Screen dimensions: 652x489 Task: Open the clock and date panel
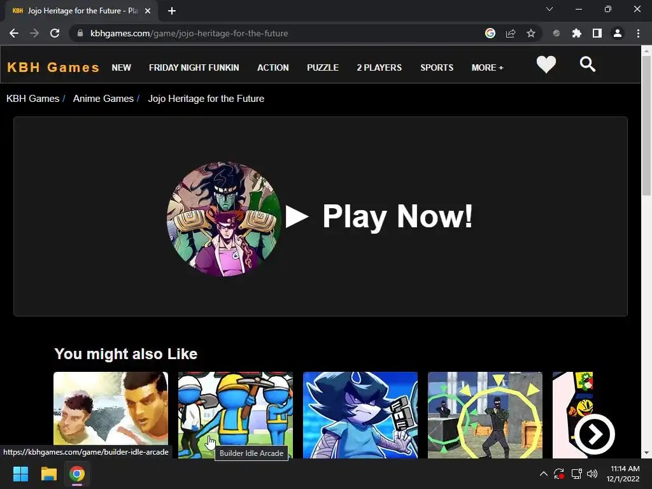(623, 474)
